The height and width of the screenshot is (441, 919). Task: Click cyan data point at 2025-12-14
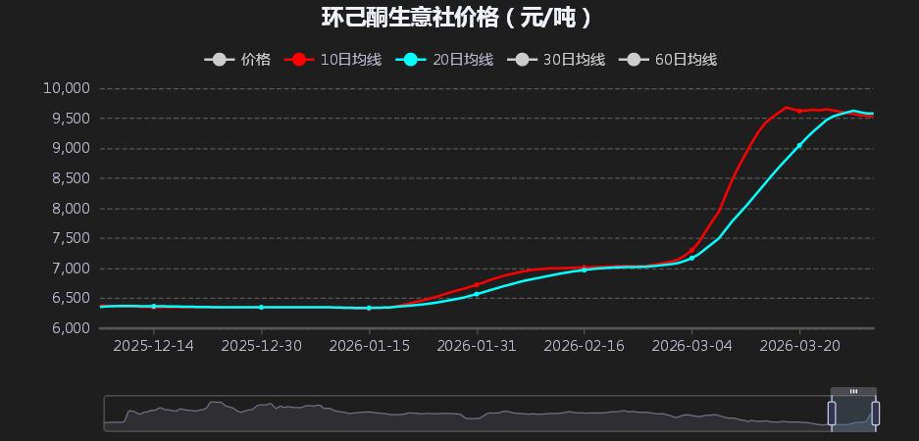coord(154,307)
